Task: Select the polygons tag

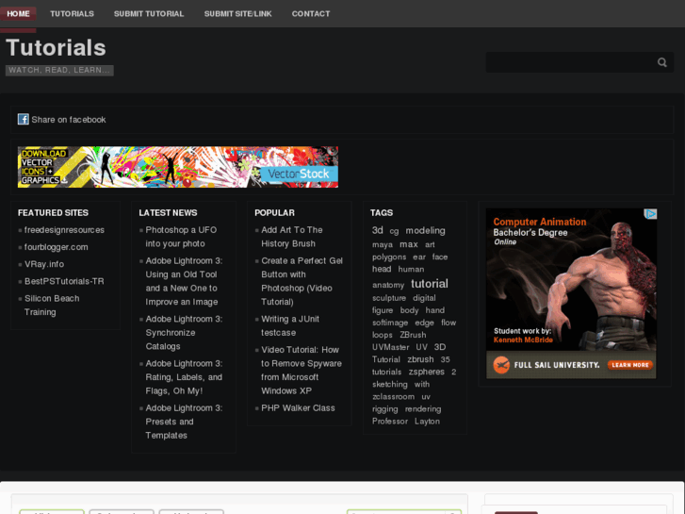Action: (x=389, y=257)
